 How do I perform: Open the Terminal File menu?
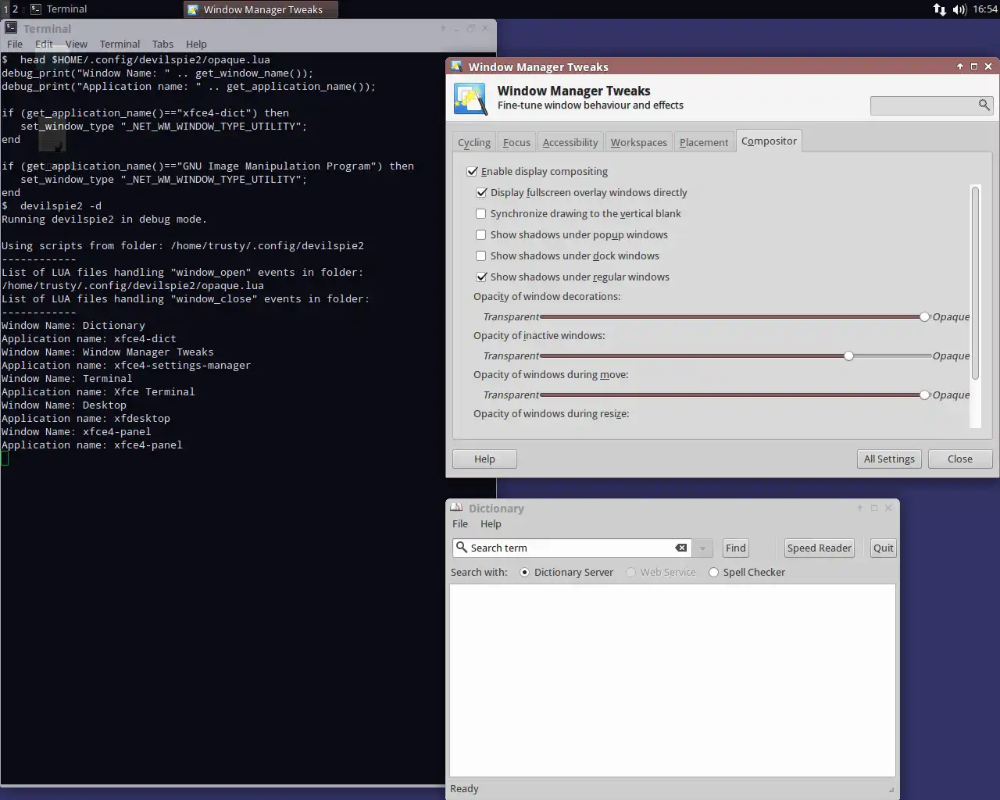pyautogui.click(x=15, y=44)
